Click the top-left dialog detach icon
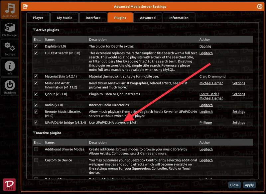Viewport: 266px width, 194px height. coord(25,6)
